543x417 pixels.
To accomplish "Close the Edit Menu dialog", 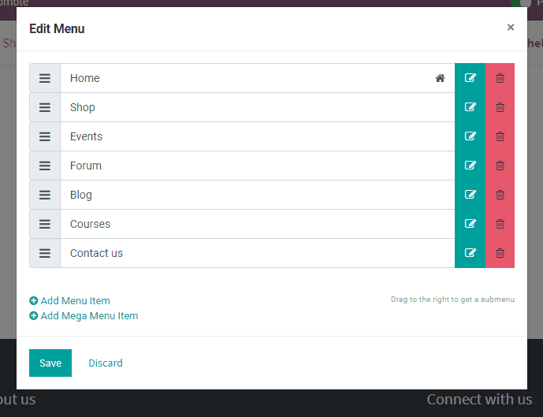I will tap(511, 28).
